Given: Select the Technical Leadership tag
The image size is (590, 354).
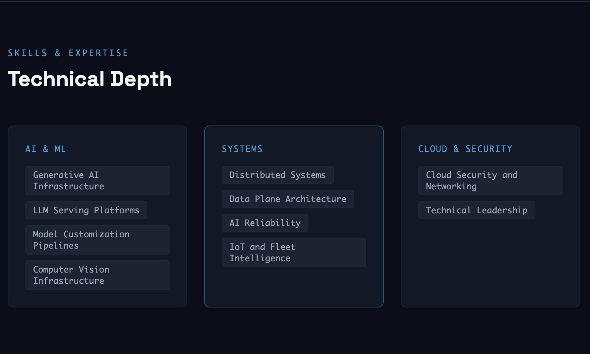Looking at the screenshot, I should 477,210.
